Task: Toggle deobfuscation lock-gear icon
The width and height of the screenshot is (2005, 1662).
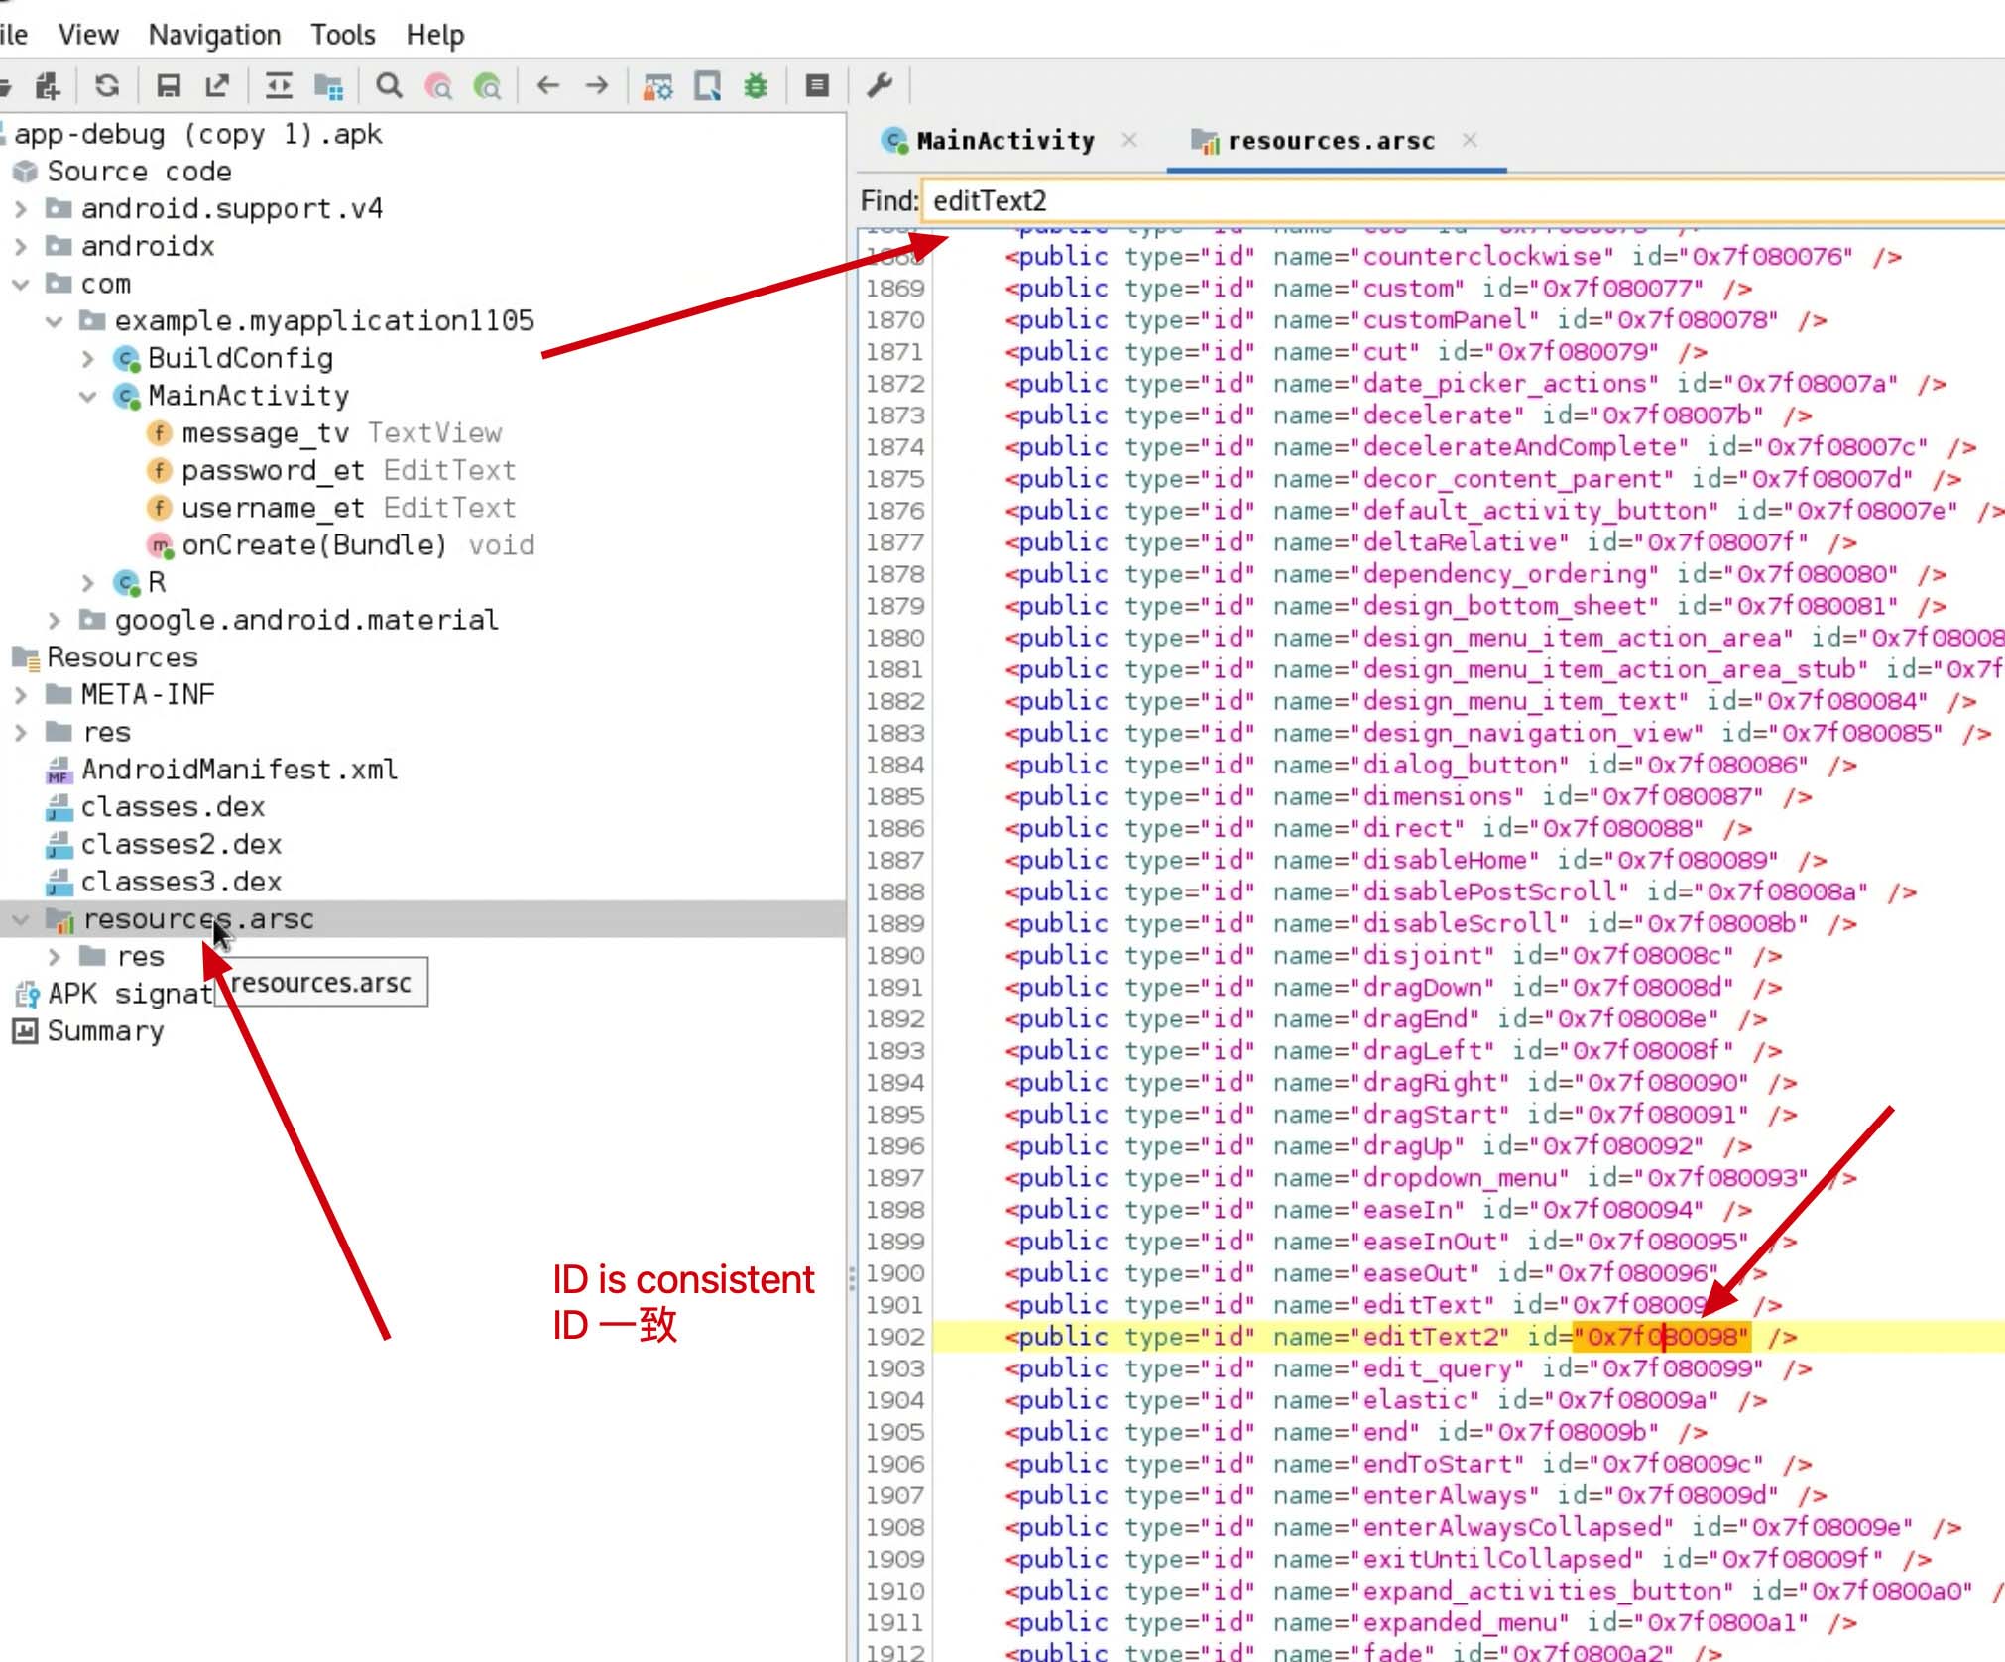Action: tap(657, 87)
